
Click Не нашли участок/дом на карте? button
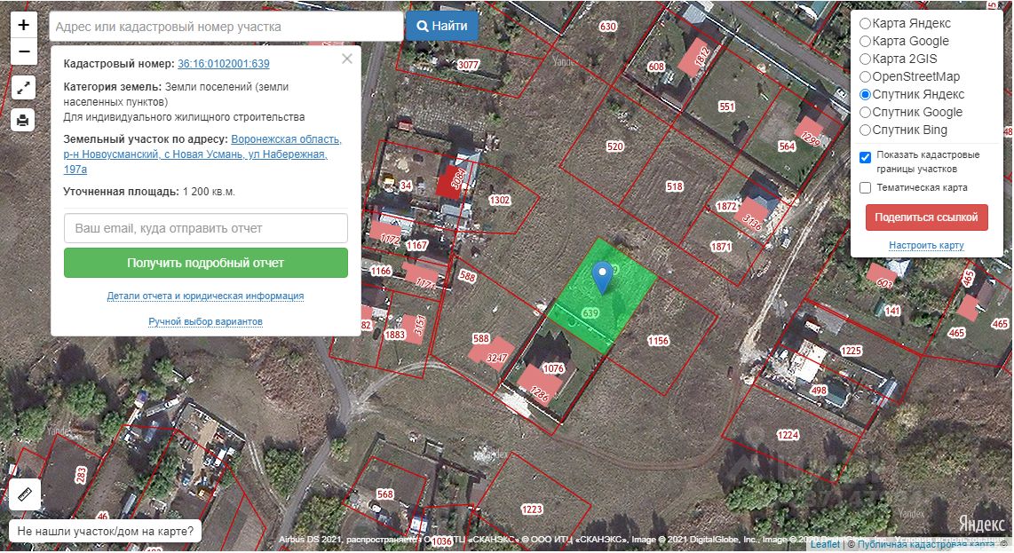[x=106, y=531]
